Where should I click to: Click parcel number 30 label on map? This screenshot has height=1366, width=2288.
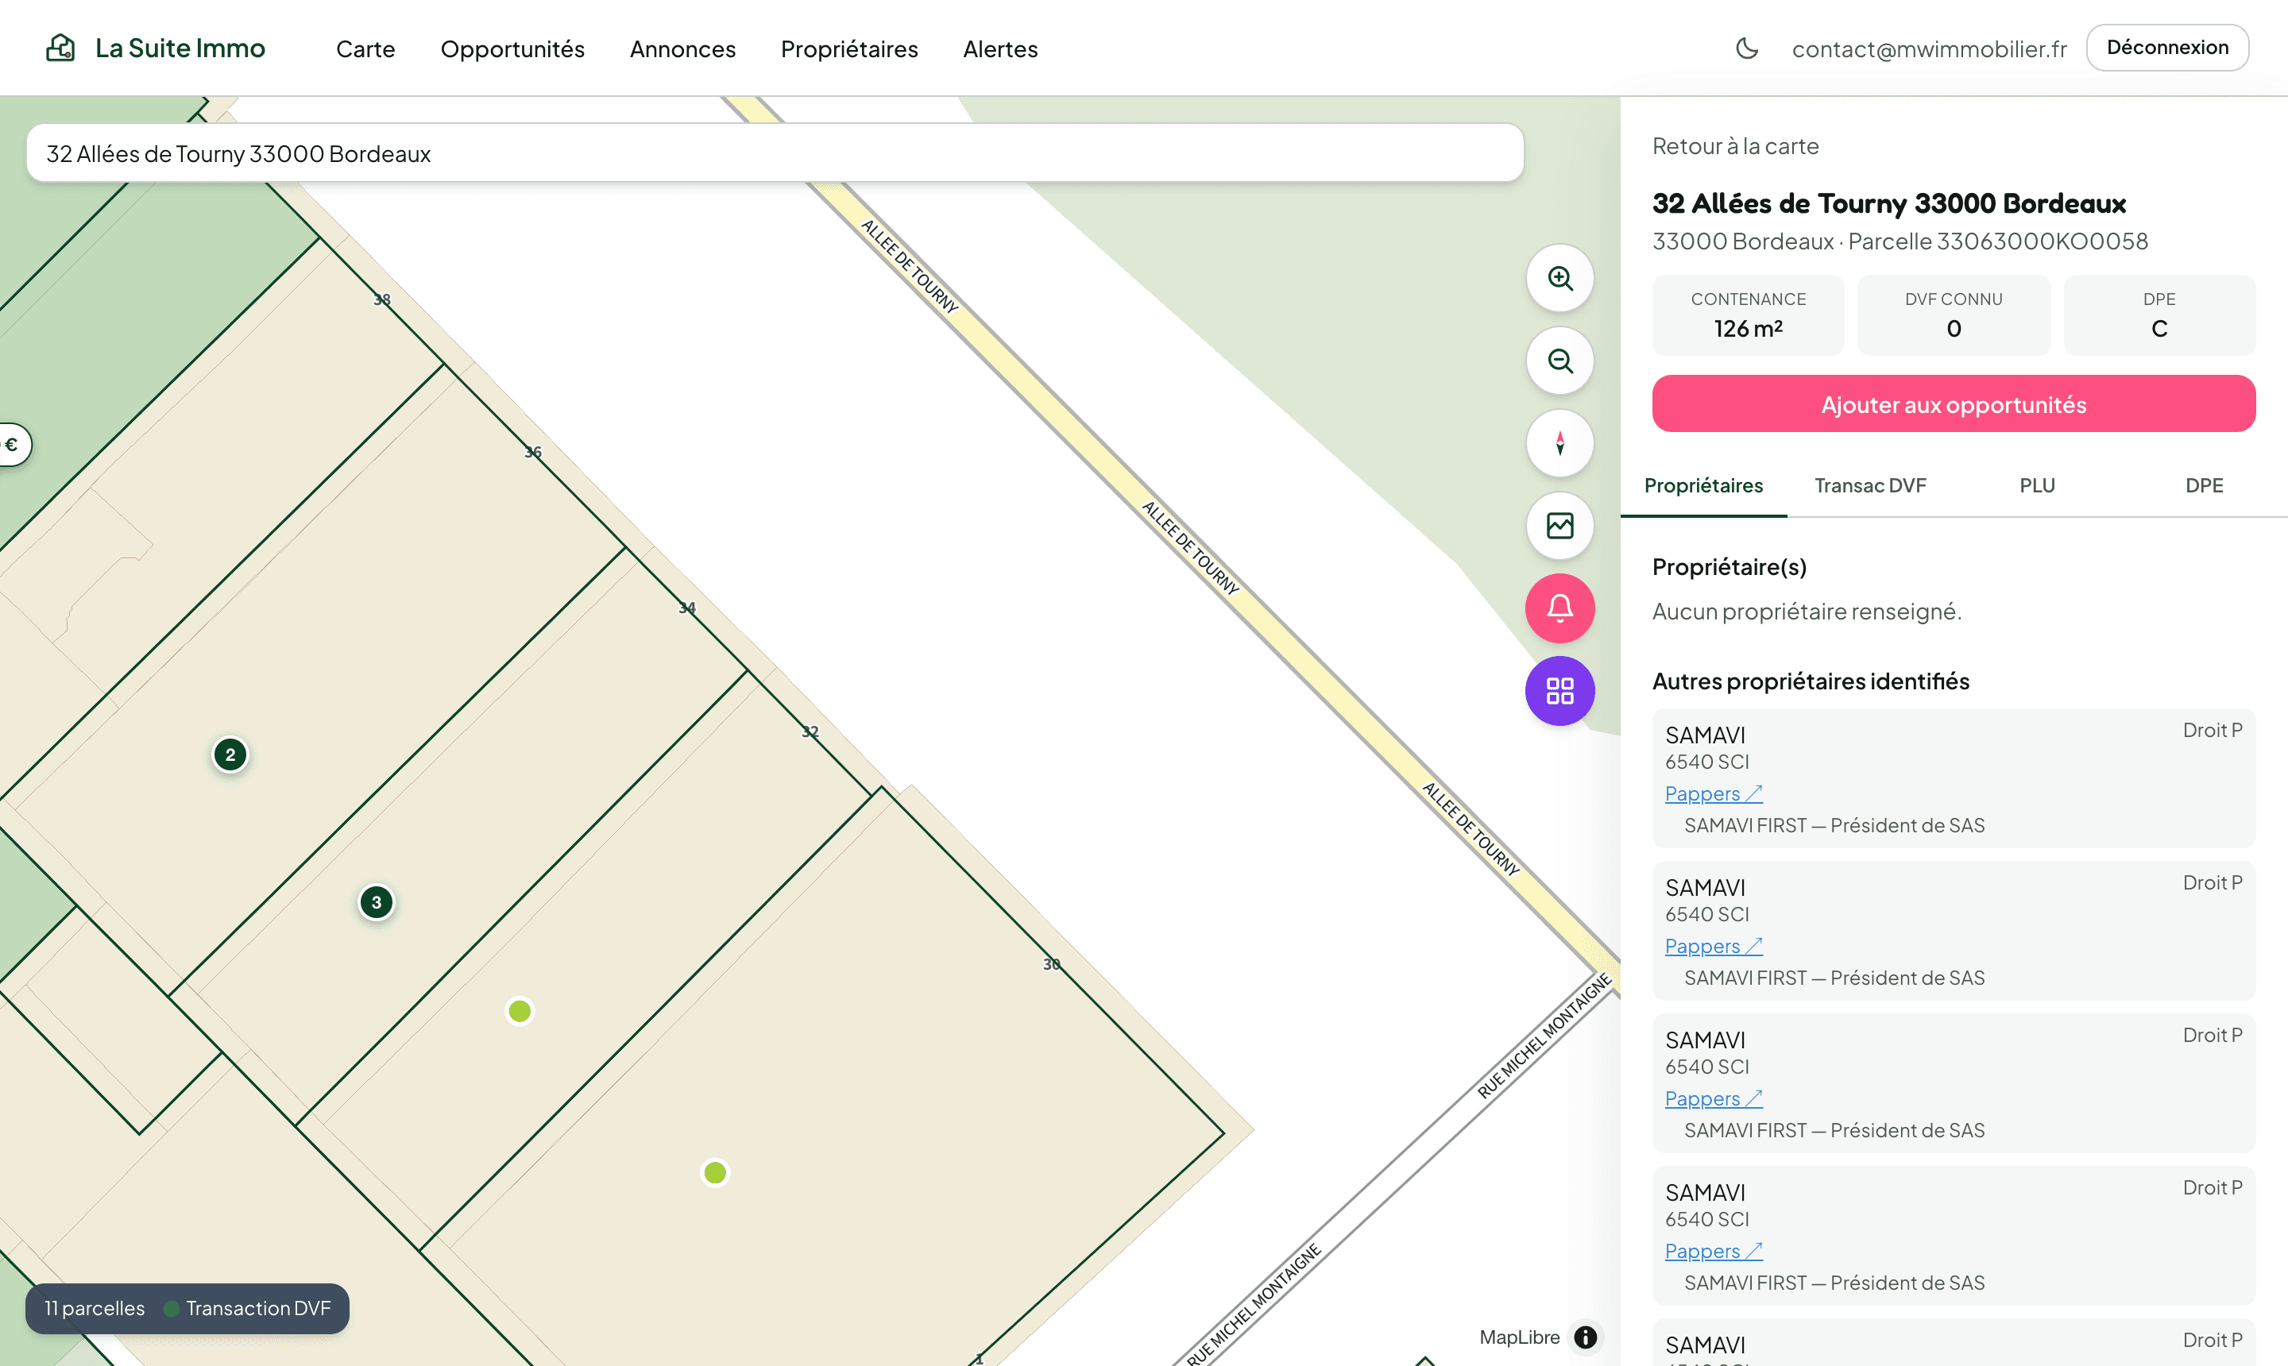tap(1052, 964)
